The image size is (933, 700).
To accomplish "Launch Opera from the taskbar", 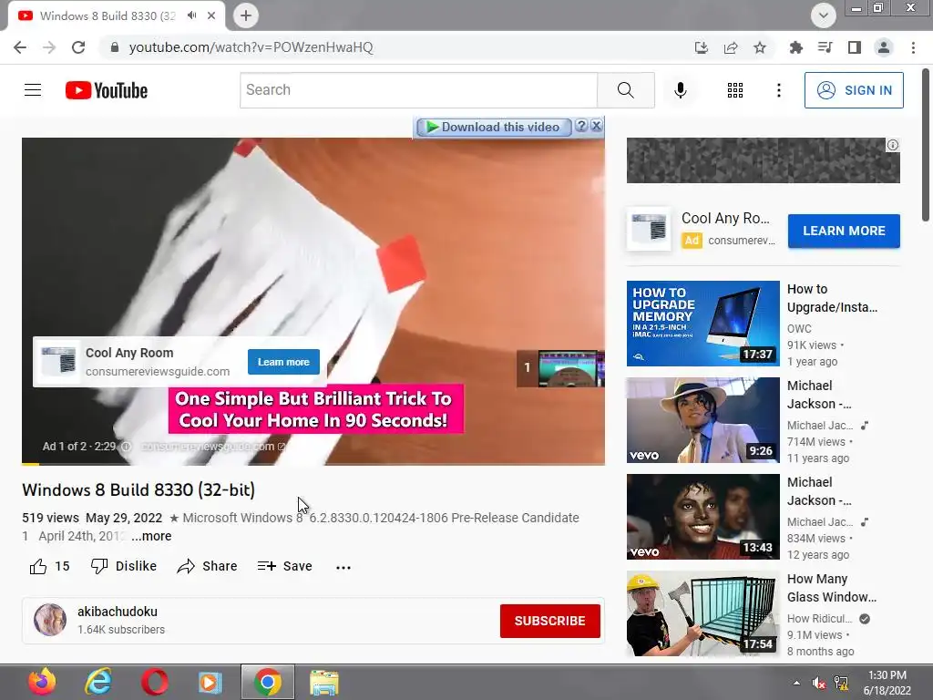I will pos(155,682).
